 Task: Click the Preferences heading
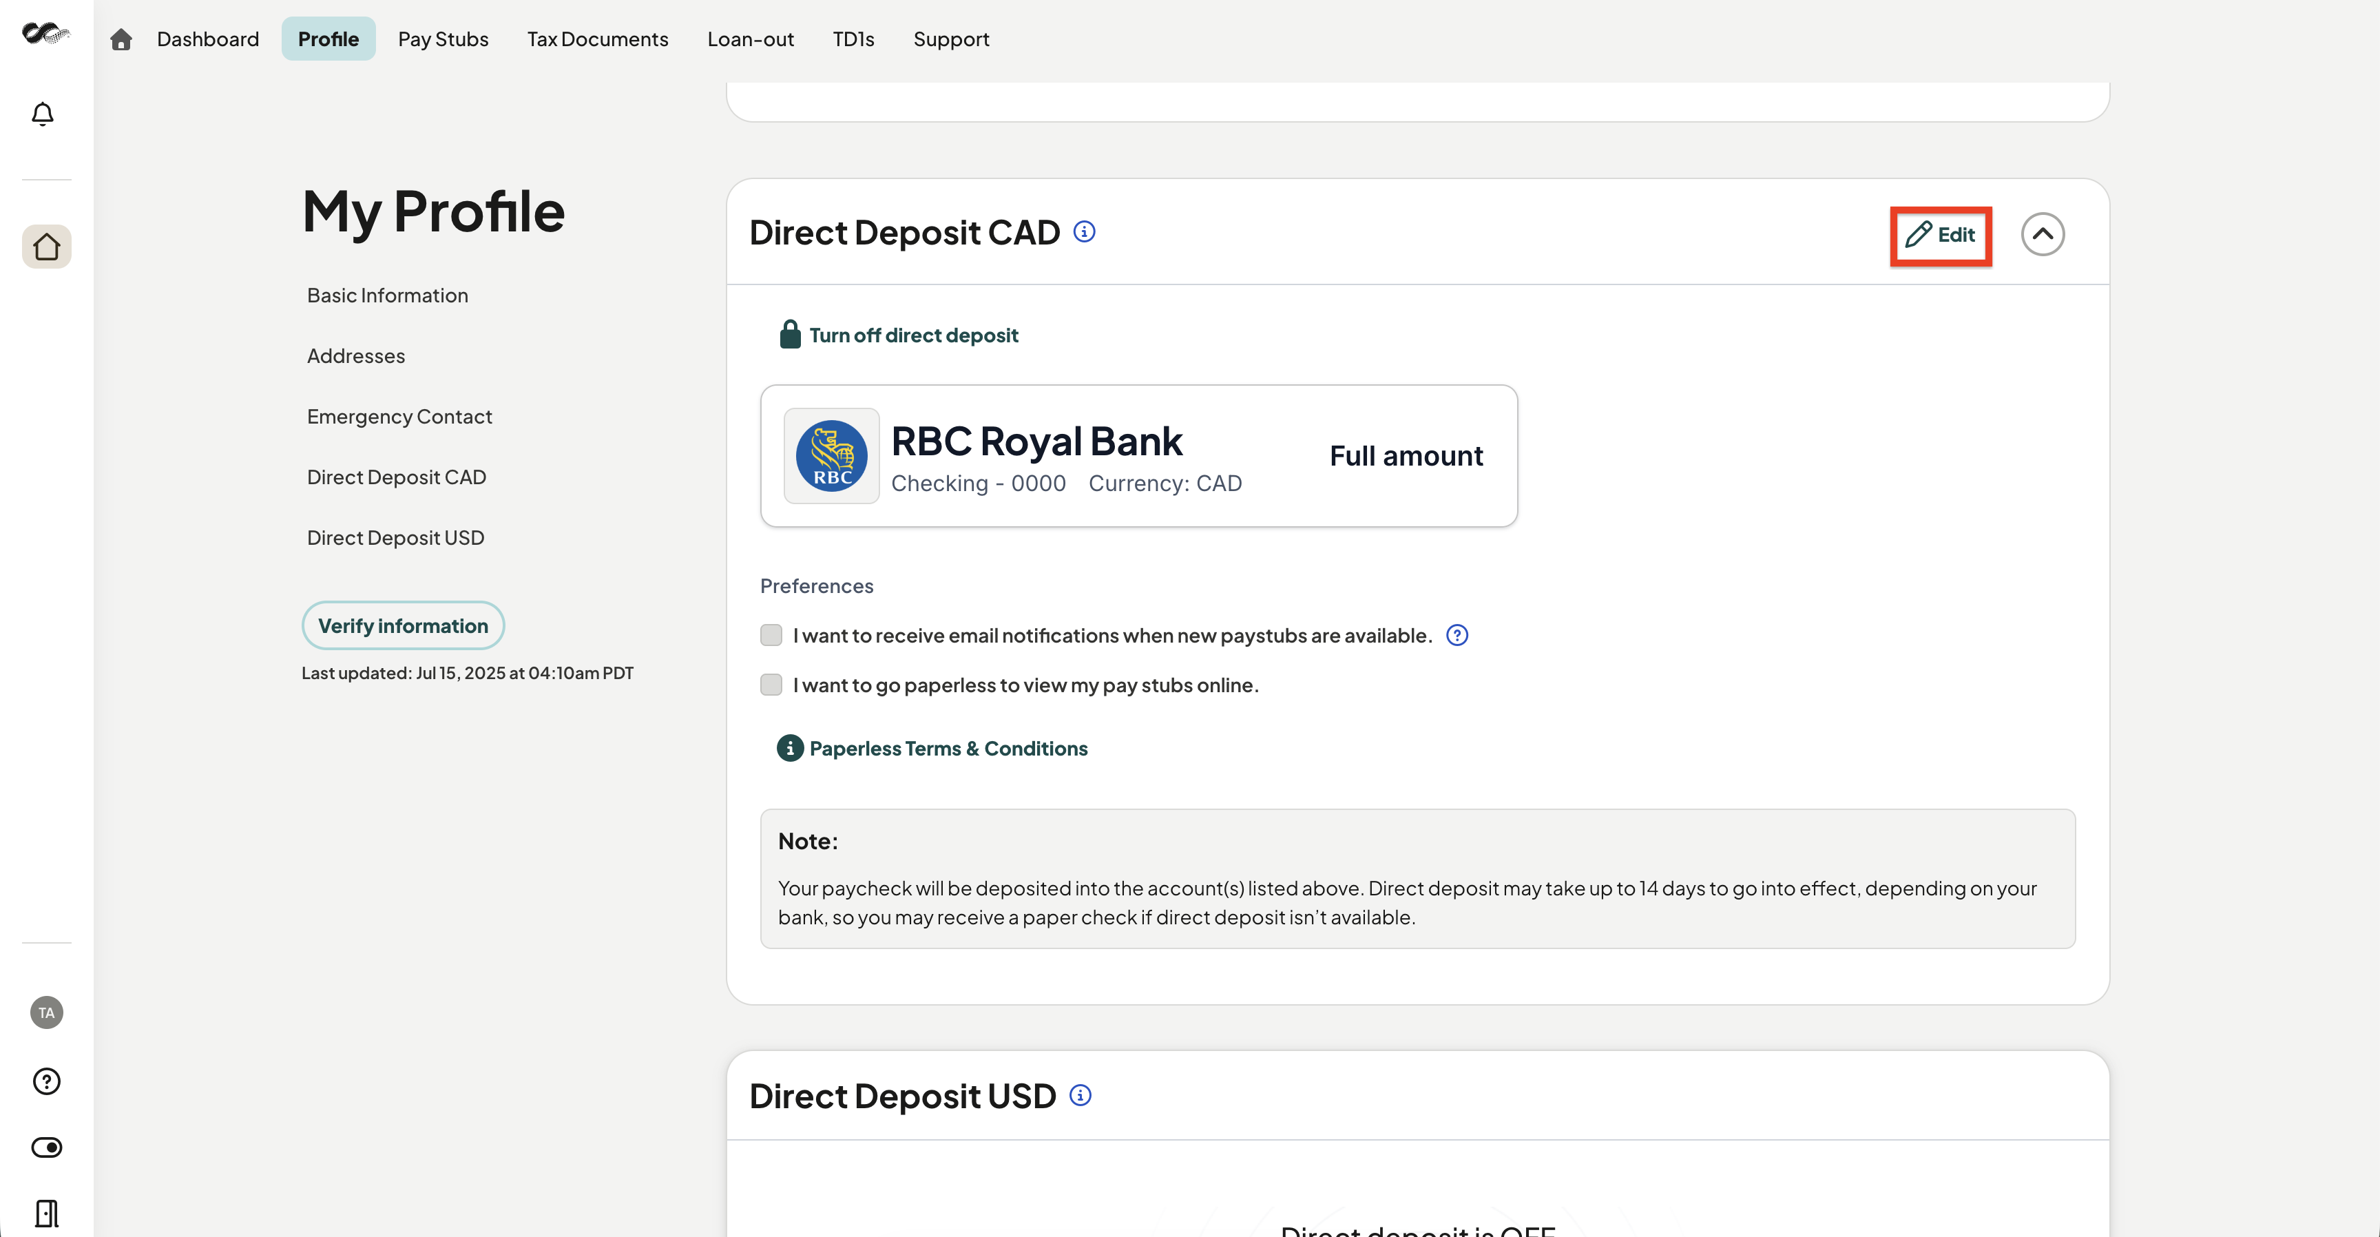(x=817, y=585)
